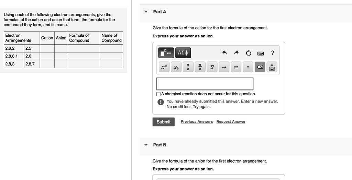Check 'A chemical reaction does not occur' box
Screen dimensions: 352x180
pos(158,94)
